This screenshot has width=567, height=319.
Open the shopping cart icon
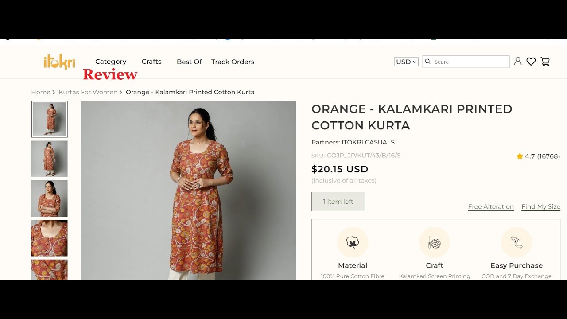coord(545,62)
